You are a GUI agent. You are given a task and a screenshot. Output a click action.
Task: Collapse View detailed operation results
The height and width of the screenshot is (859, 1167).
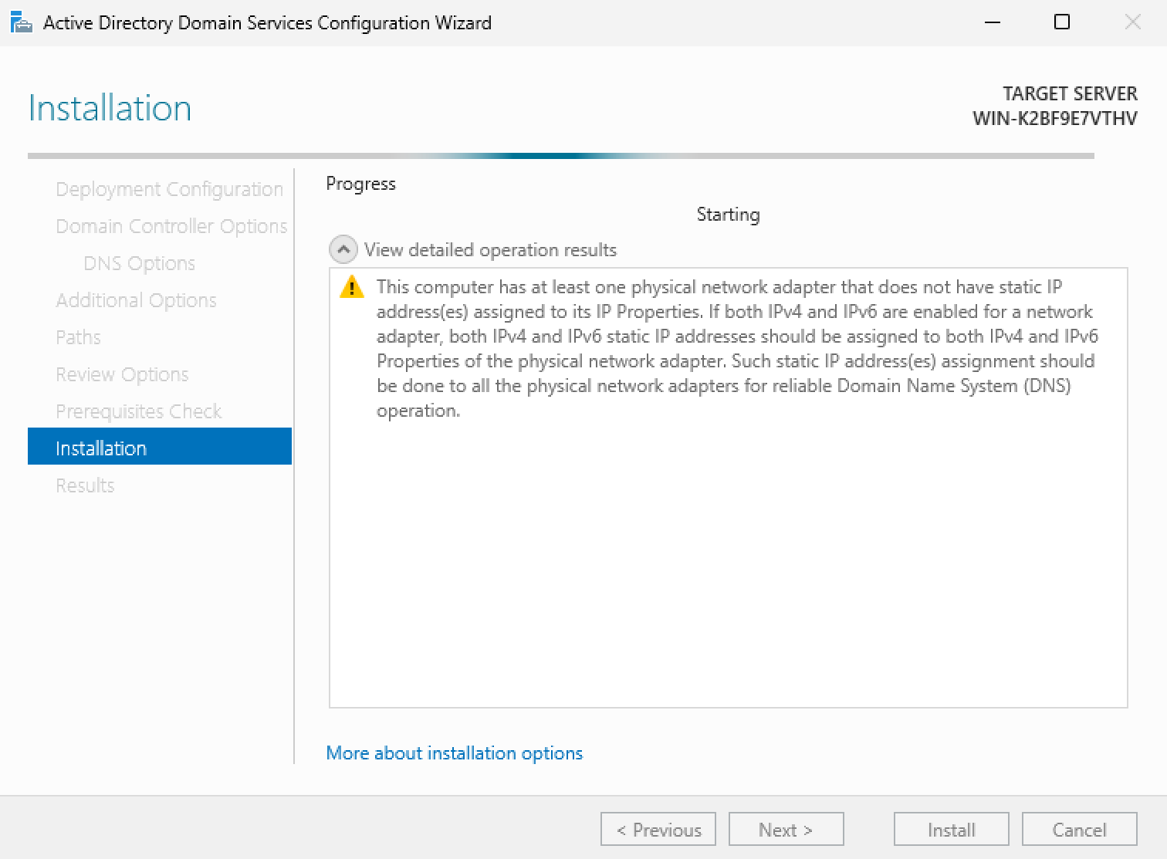pyautogui.click(x=343, y=250)
